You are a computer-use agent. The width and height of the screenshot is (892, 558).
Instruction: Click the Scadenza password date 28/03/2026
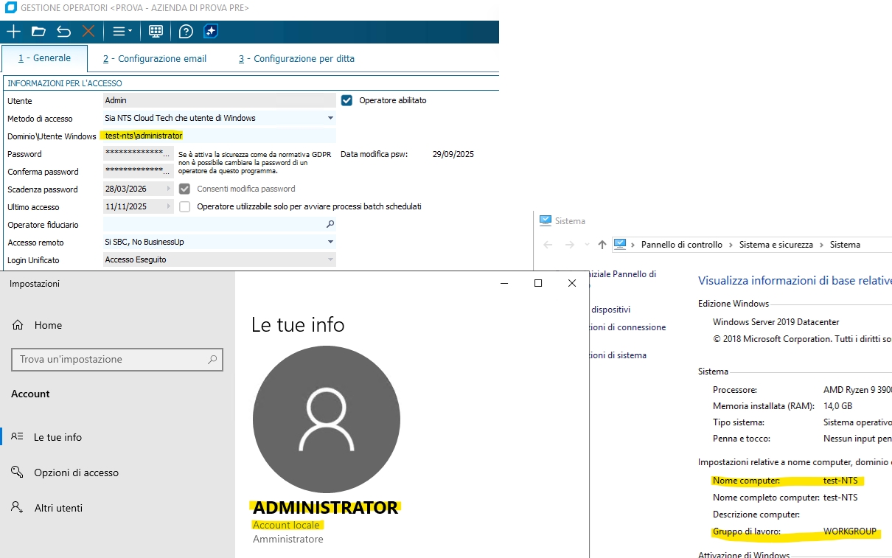(126, 189)
